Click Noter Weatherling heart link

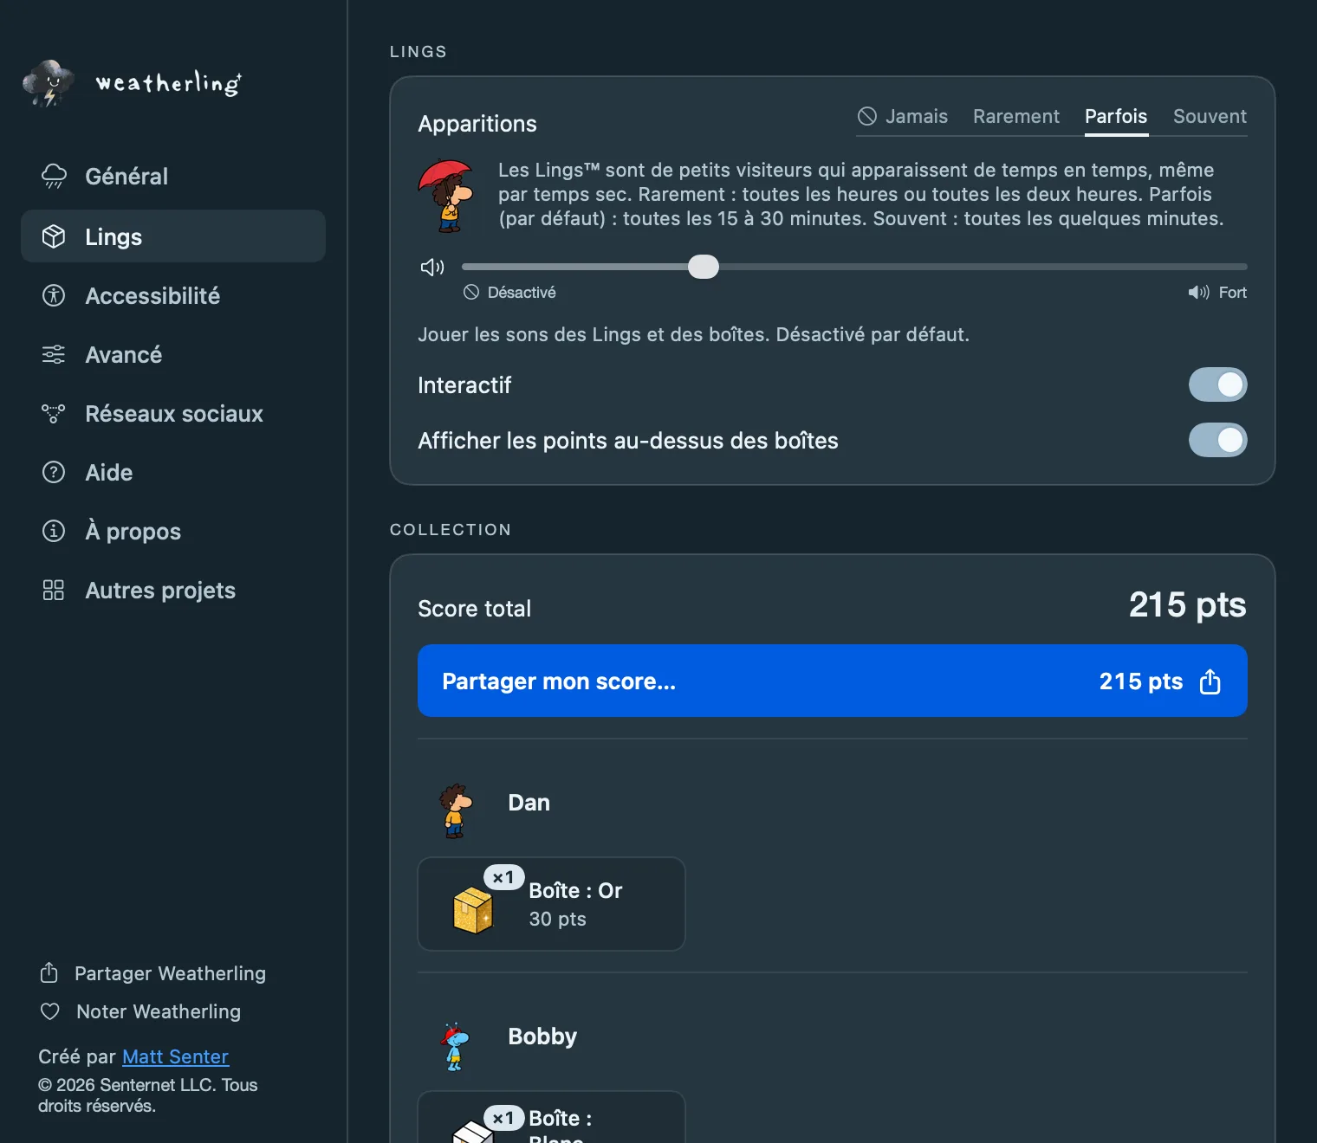coord(140,1011)
